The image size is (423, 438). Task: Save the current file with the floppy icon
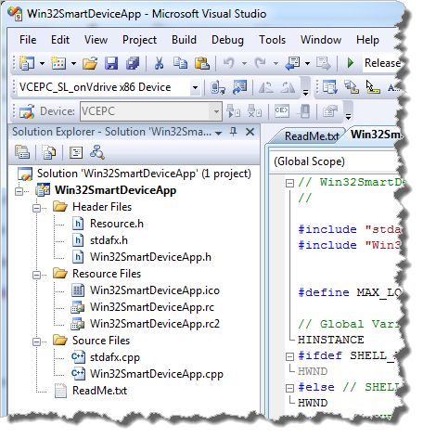[111, 63]
